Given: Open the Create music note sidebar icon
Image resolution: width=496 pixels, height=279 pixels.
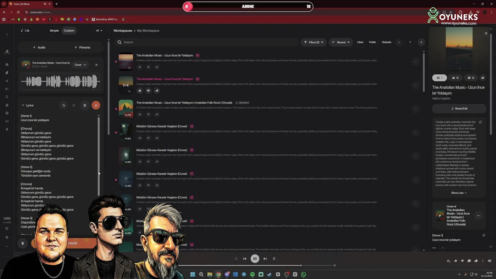Looking at the screenshot, I should [x=7, y=72].
